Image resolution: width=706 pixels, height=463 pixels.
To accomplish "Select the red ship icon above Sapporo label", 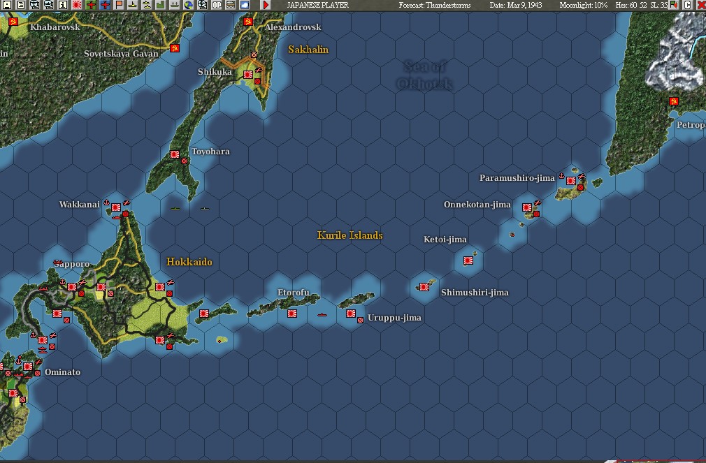I will pos(58,262).
